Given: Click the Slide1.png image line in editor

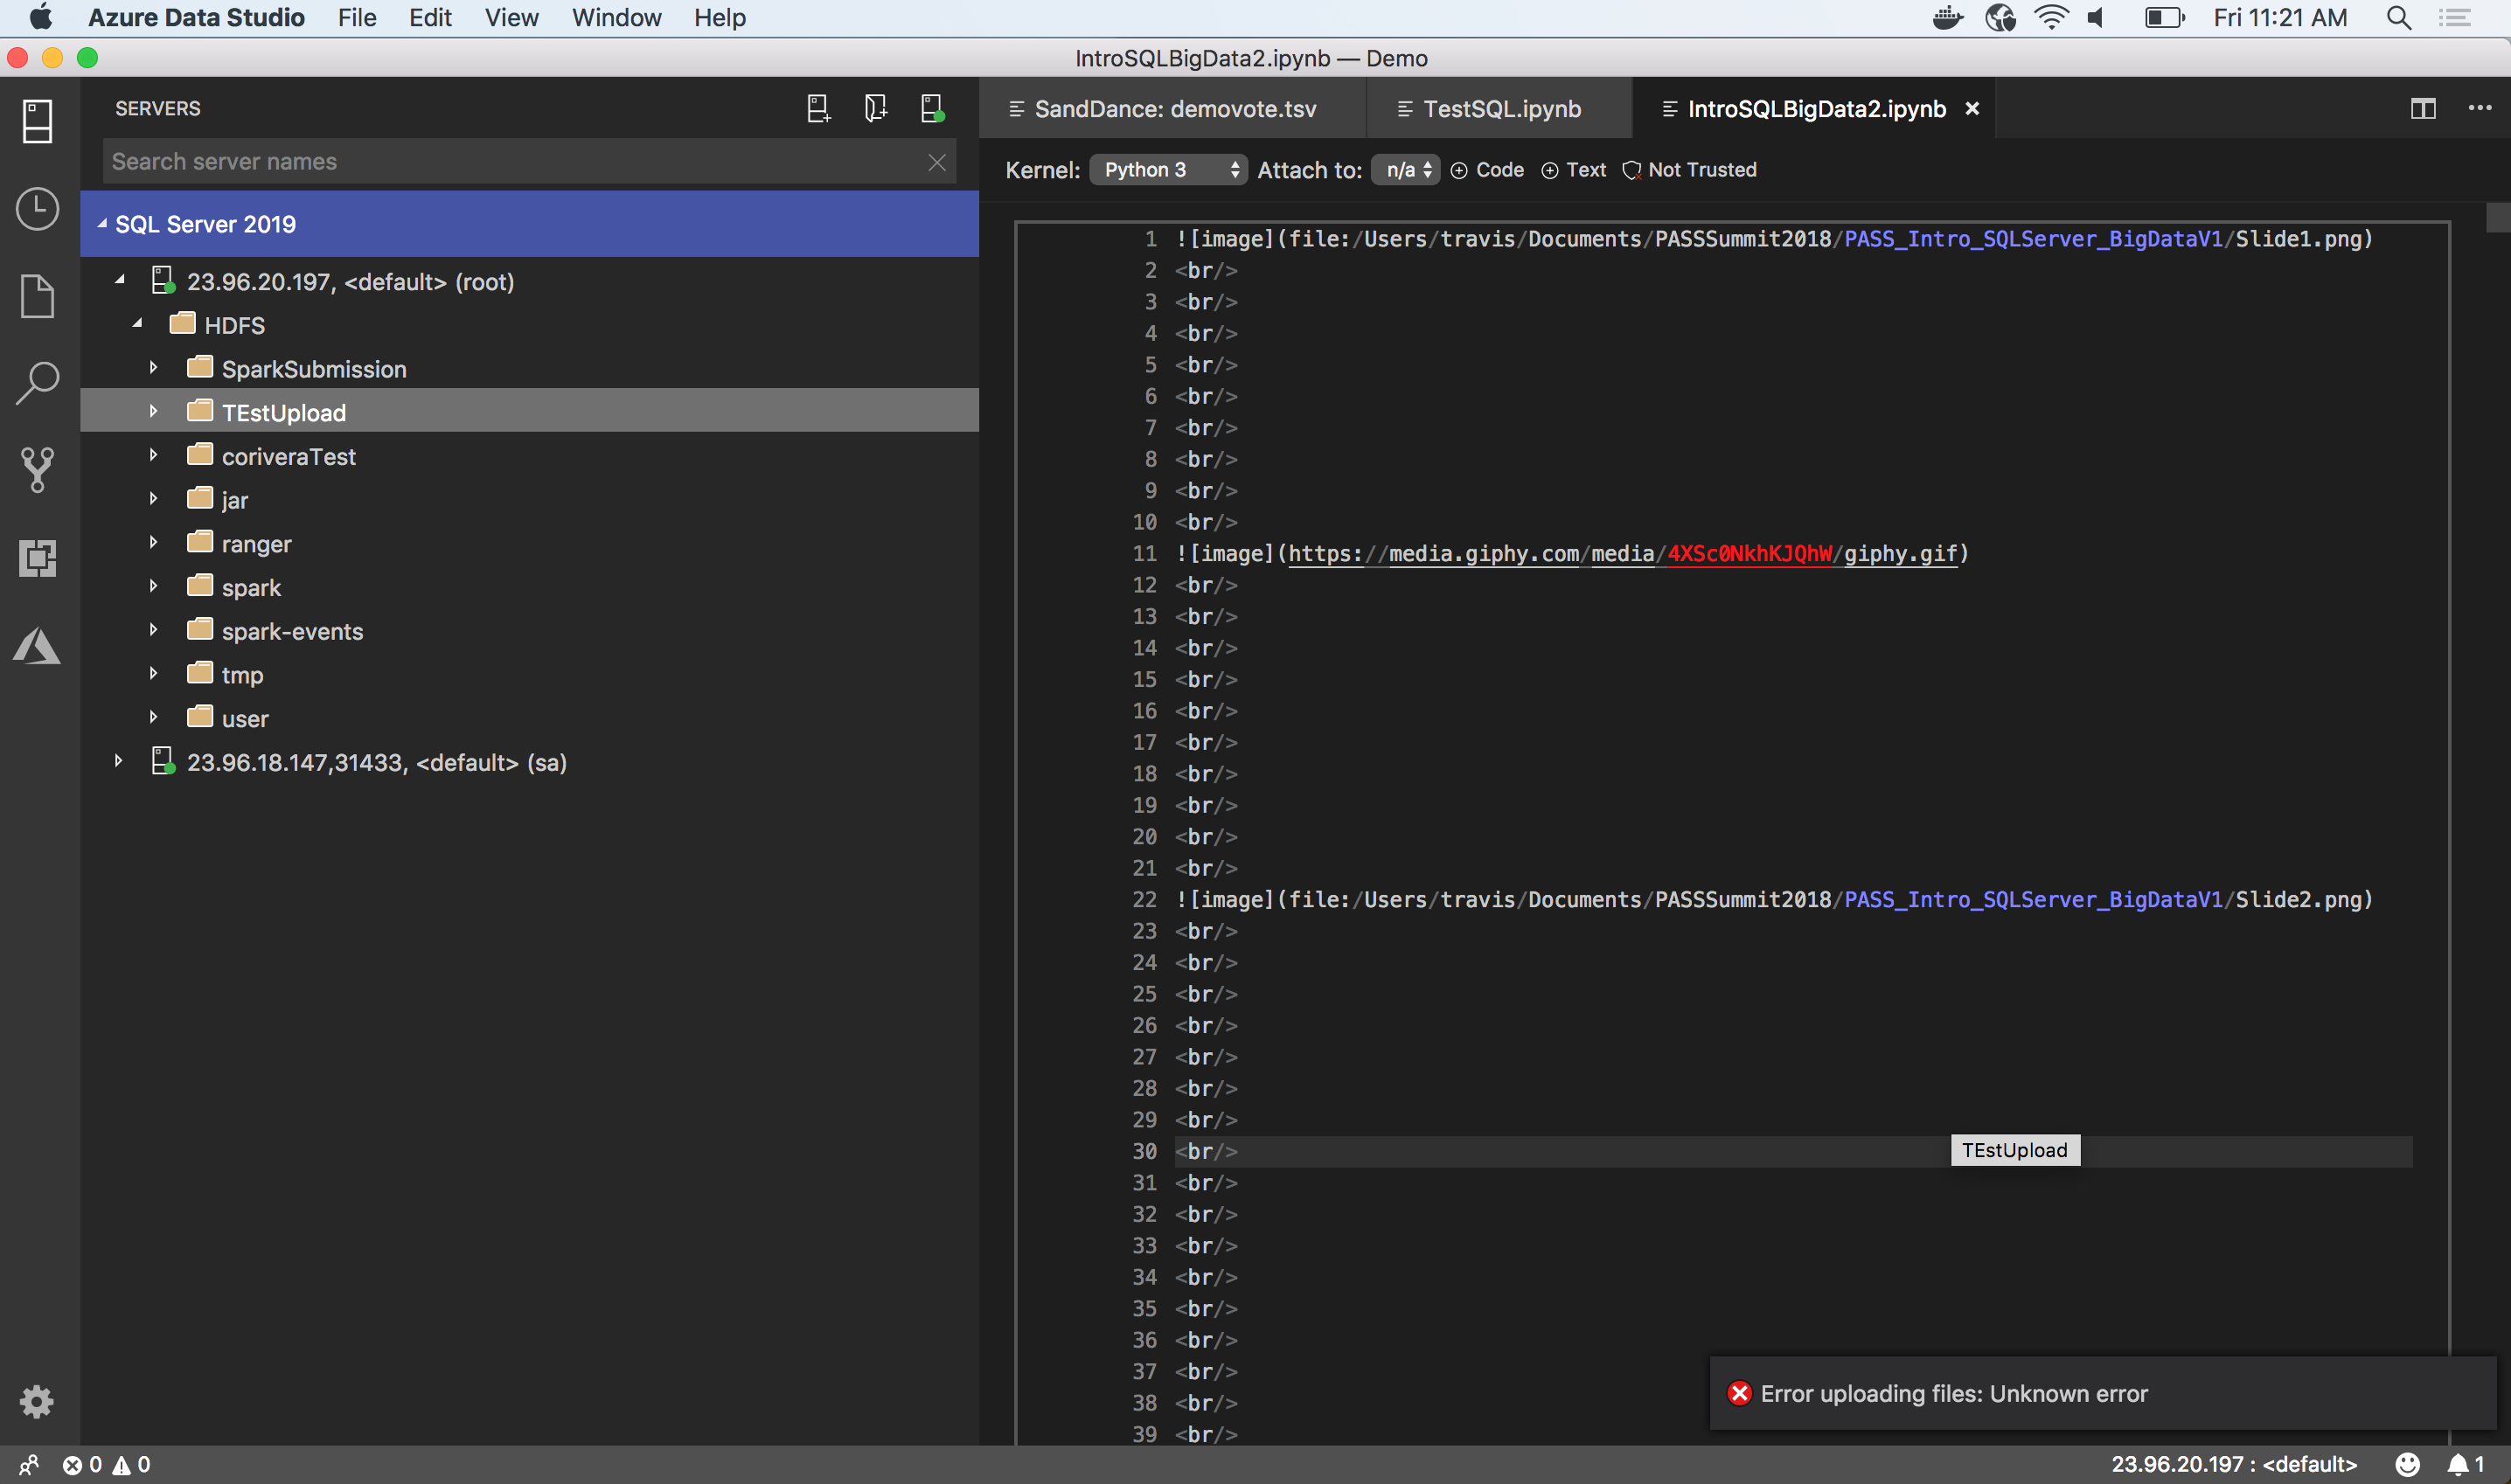Looking at the screenshot, I should pos(1773,239).
